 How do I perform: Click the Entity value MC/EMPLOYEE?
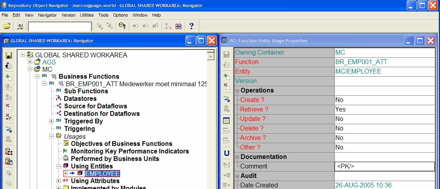point(385,72)
